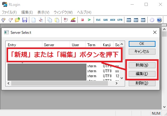The image size is (167, 116).
Task: Click the red stop square icon
Action: [x=82, y=20]
